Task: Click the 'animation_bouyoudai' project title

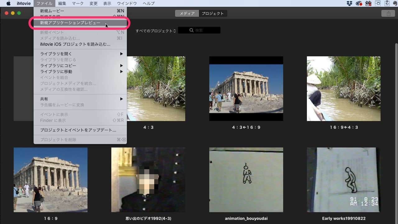Action: [246, 218]
